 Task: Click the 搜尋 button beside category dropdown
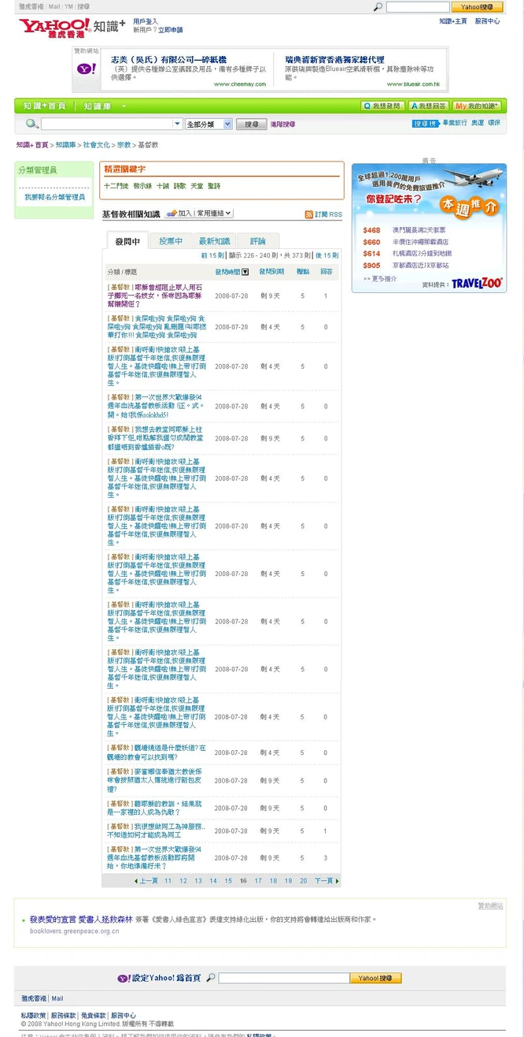tap(251, 124)
